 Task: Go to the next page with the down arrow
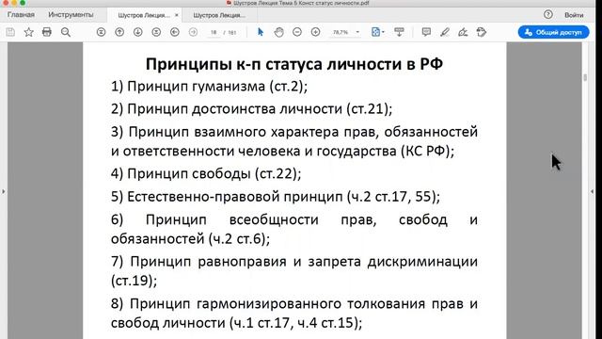pos(138,32)
